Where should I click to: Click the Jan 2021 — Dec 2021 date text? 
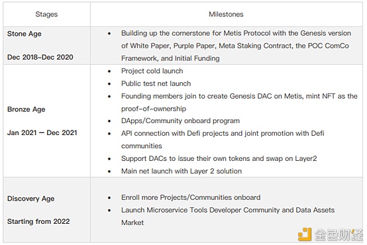pos(42,132)
